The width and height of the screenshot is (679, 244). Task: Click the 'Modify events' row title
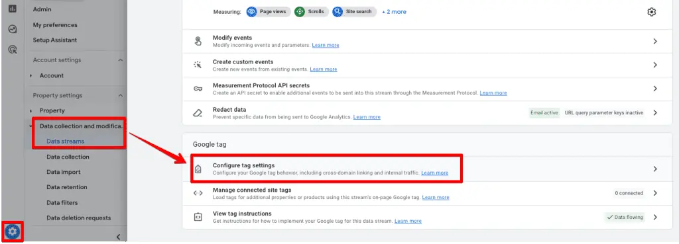(x=233, y=38)
